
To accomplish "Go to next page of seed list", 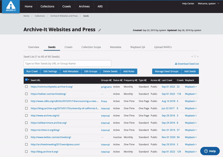I will pyautogui.click(x=197, y=56).
